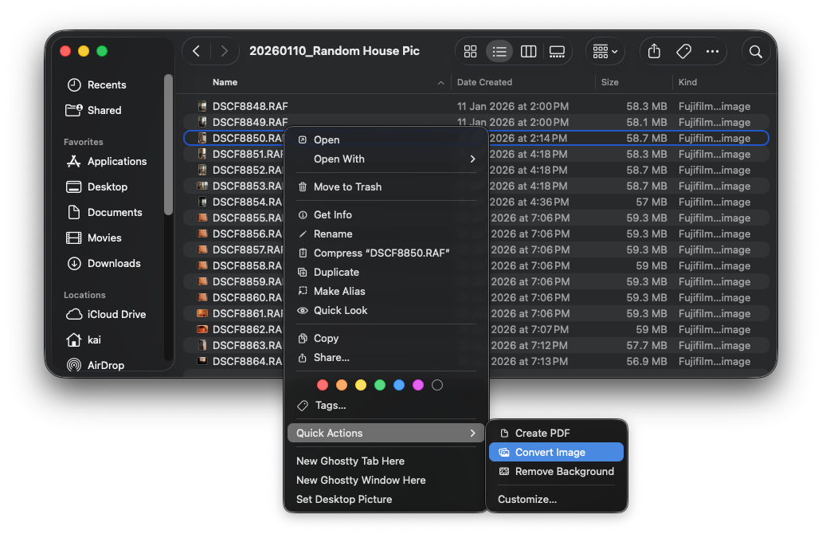The width and height of the screenshot is (822, 534).
Task: Open the grouping options dropdown
Action: [605, 51]
